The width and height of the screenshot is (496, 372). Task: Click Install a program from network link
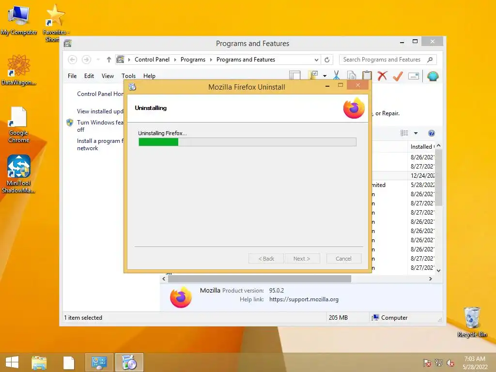(x=100, y=144)
